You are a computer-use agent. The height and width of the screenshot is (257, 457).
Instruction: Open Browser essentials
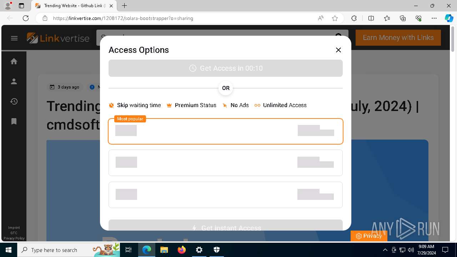418,18
